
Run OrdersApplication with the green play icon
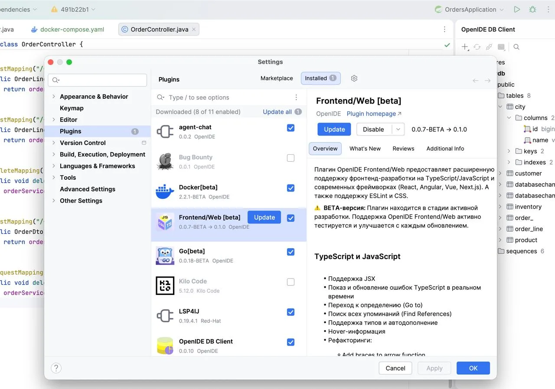(x=516, y=9)
